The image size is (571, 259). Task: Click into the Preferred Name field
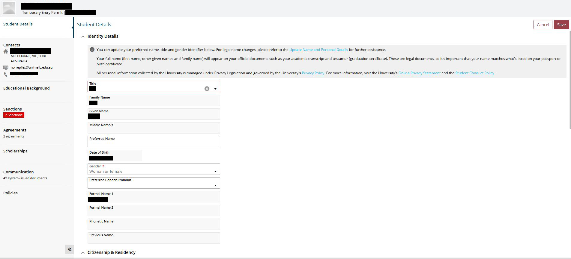pos(154,142)
